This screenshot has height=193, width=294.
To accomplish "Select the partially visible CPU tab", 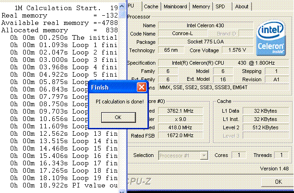I will point(134,6).
